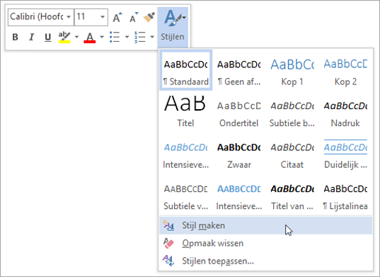The height and width of the screenshot is (277, 380).
Task: Decrease font size with the shrink icon
Action: pyautogui.click(x=134, y=17)
